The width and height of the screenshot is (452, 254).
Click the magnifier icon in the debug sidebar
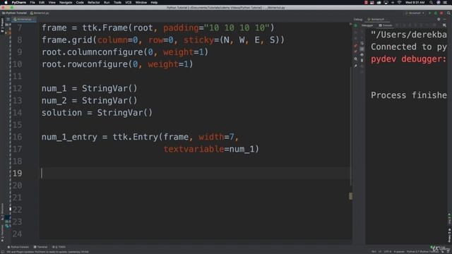(x=356, y=59)
